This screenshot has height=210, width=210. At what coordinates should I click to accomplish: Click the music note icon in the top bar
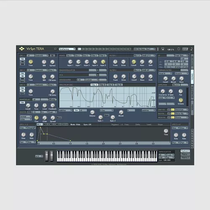tap(192, 49)
